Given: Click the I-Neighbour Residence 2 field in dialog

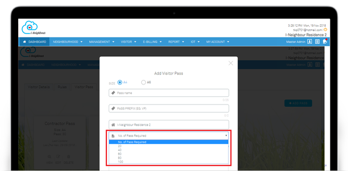Looking at the screenshot, I should pyautogui.click(x=169, y=125).
